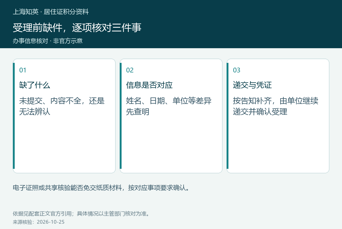Click the step number 02

130,70
